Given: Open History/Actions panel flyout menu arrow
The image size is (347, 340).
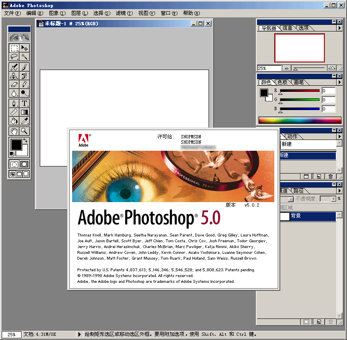Looking at the screenshot, I should [340, 137].
